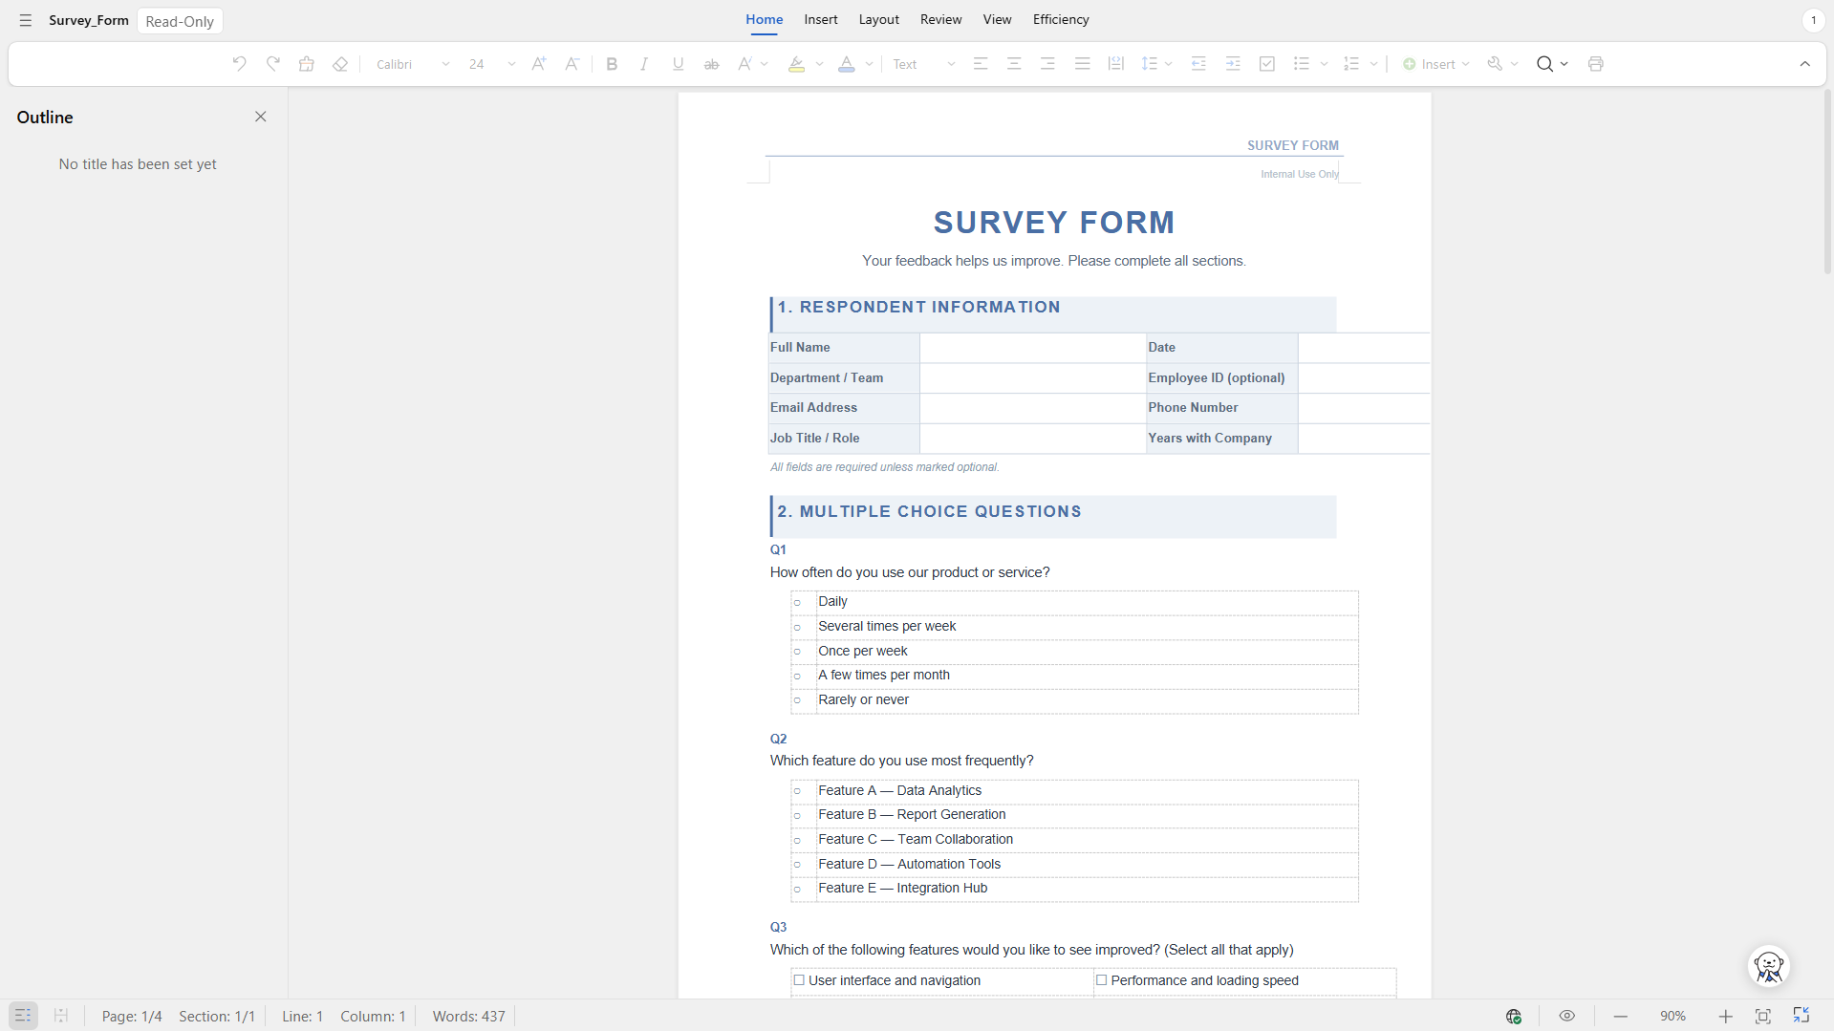Insert a checkbox task list
The width and height of the screenshot is (1834, 1031).
tap(1267, 64)
